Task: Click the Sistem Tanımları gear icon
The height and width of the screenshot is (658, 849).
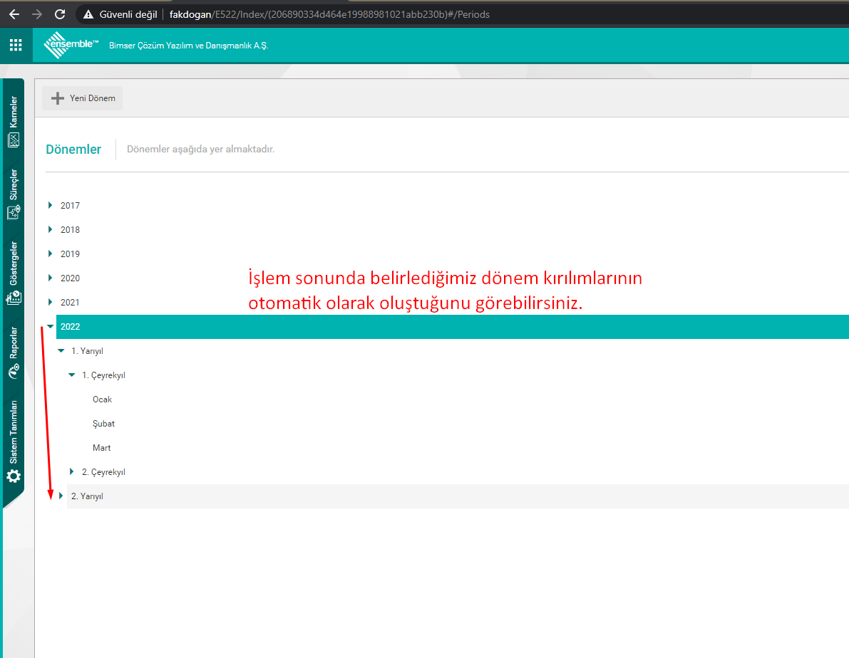Action: point(14,476)
